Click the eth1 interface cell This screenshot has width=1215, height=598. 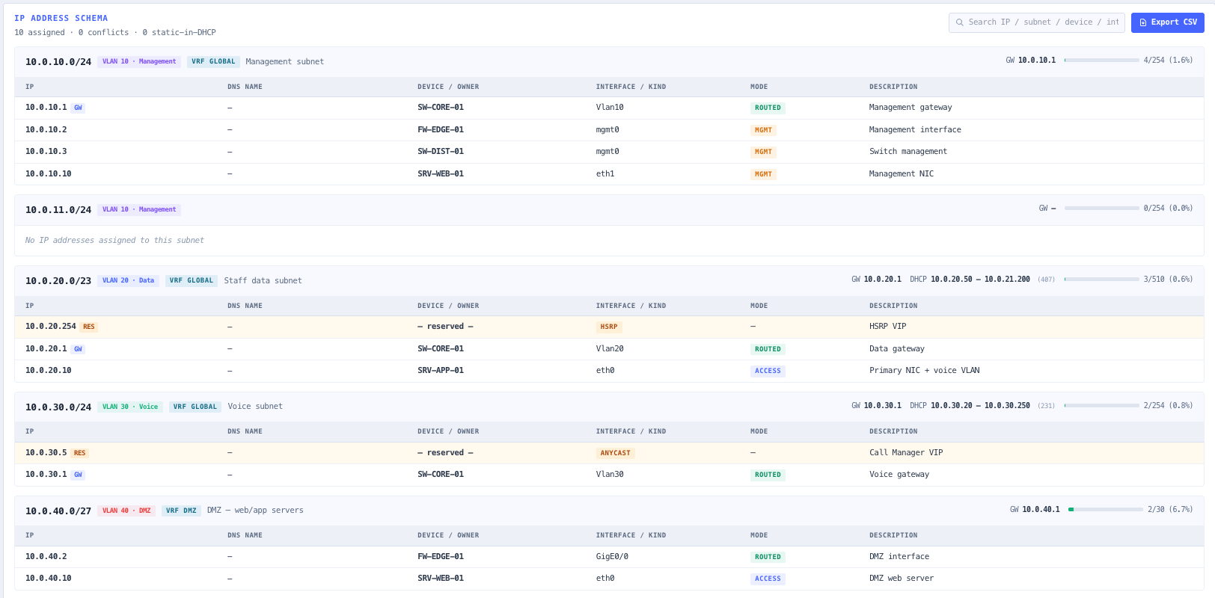coord(605,174)
